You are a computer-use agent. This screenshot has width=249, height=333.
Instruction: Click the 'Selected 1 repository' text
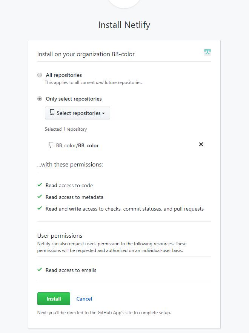click(66, 129)
